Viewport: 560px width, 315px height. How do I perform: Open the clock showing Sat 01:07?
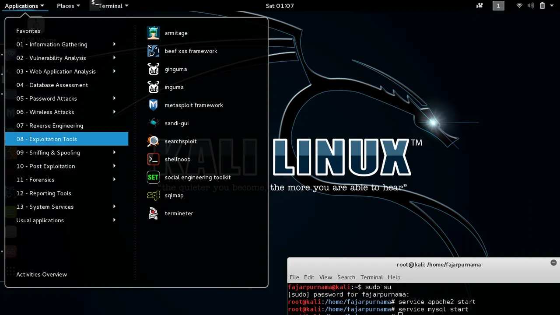coord(280,6)
